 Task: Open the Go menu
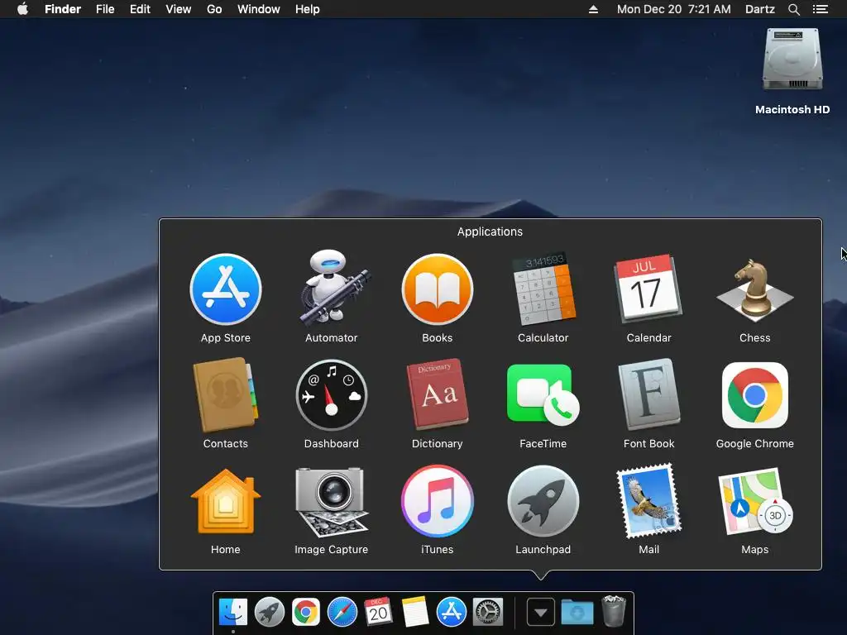214,9
